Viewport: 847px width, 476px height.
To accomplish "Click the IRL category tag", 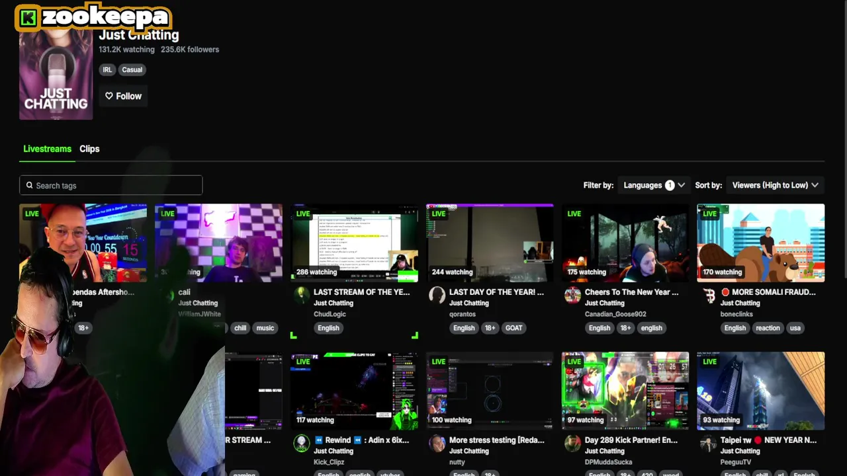I will click(107, 69).
